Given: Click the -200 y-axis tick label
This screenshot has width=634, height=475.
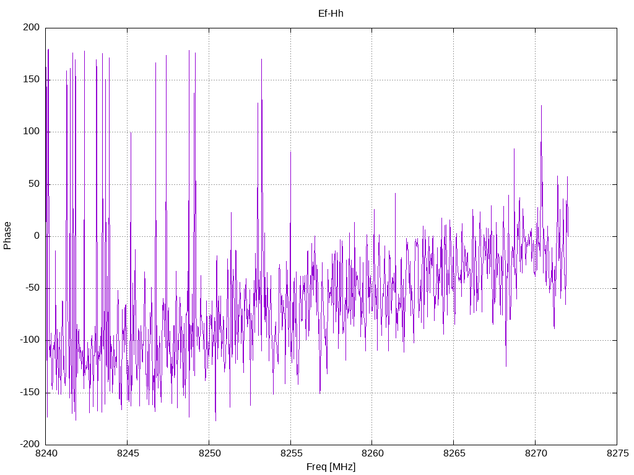Looking at the screenshot, I should click(x=30, y=444).
